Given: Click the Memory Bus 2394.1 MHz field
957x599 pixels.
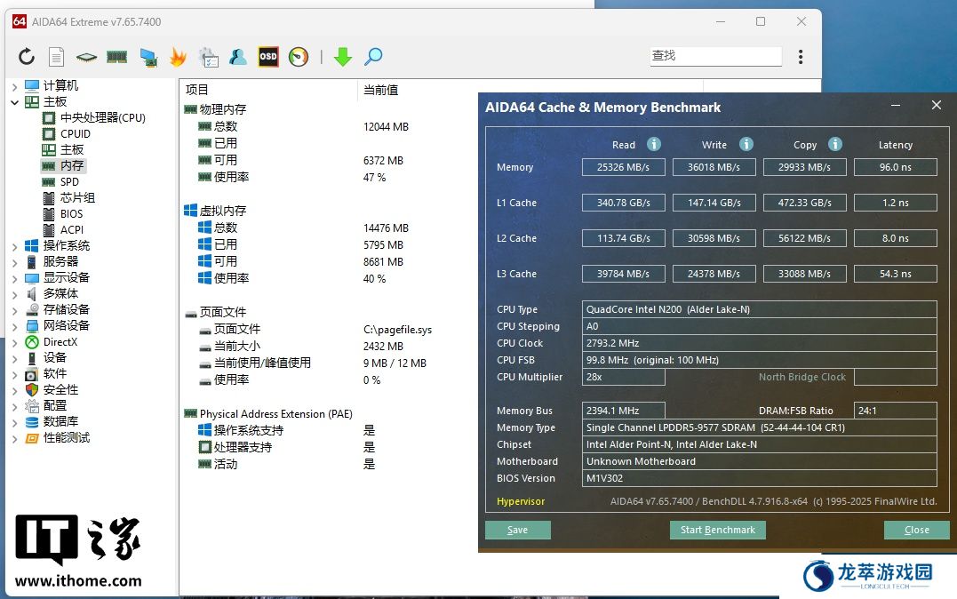Looking at the screenshot, I should click(623, 411).
